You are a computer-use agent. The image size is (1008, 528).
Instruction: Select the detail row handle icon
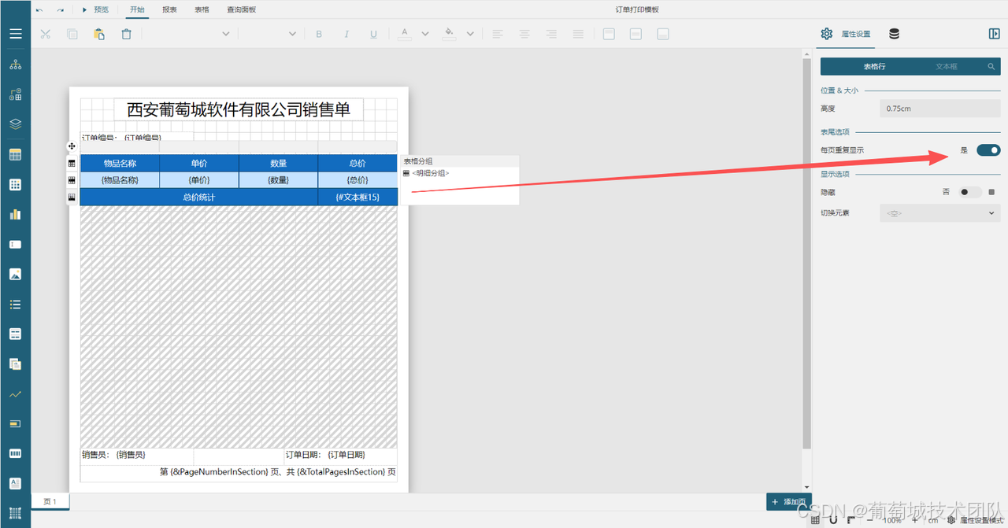click(72, 180)
